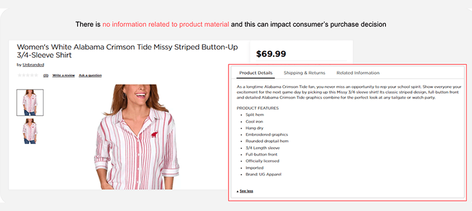The height and width of the screenshot is (211, 472).
Task: Collapse details with See less
Action: pos(246,191)
